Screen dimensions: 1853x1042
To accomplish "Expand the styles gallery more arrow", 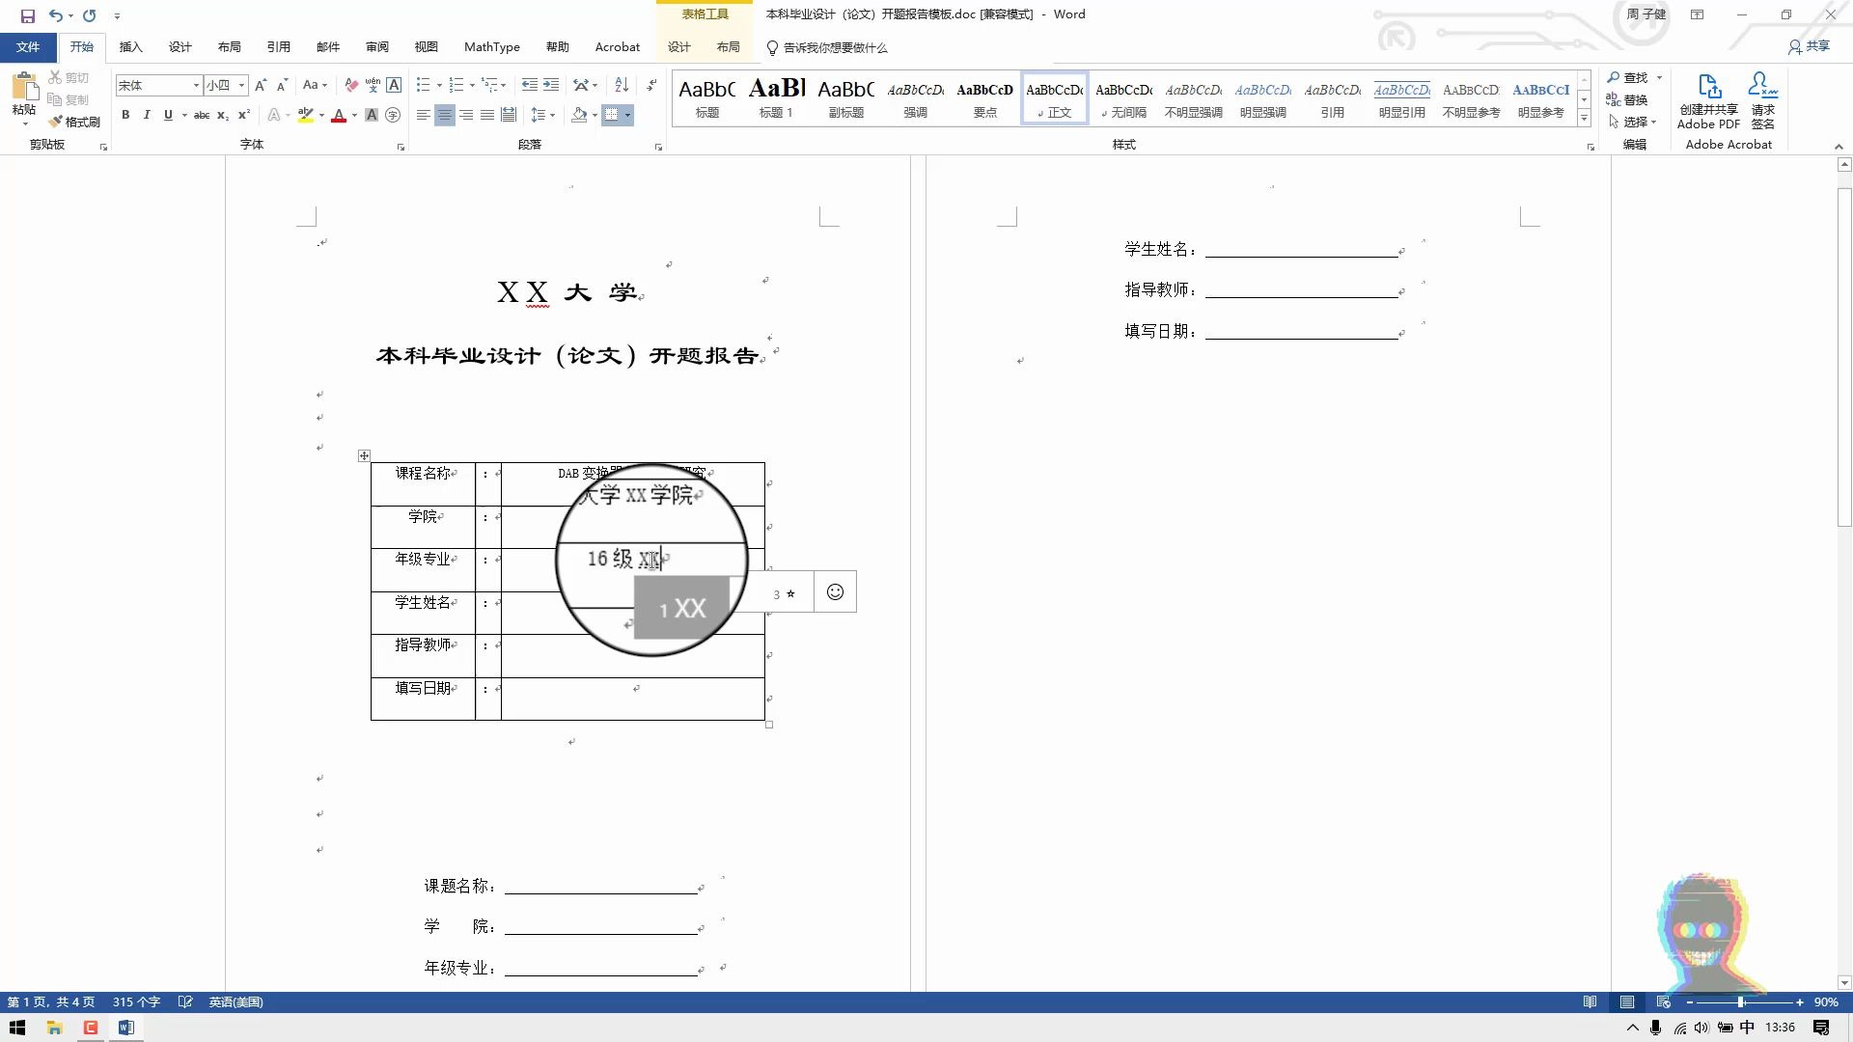I will pyautogui.click(x=1584, y=119).
